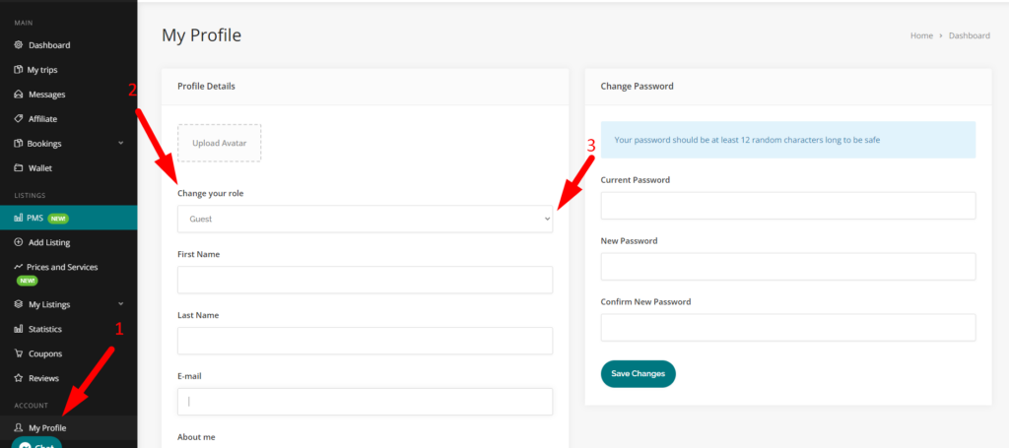The width and height of the screenshot is (1009, 448).
Task: Click the Save Changes button
Action: (639, 374)
